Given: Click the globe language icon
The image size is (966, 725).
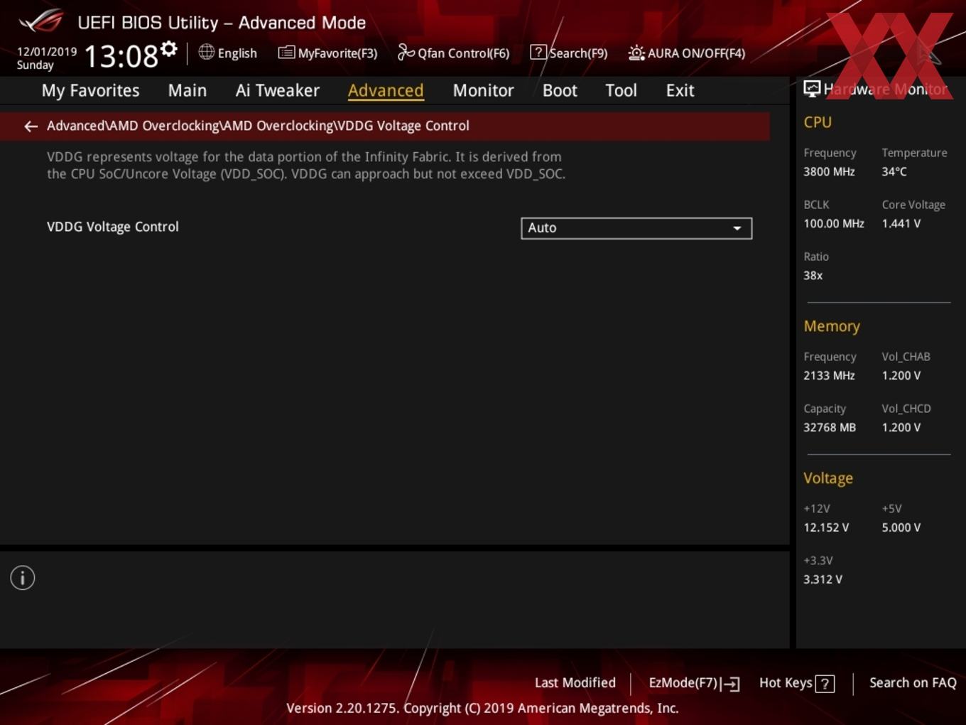Looking at the screenshot, I should click(x=206, y=52).
